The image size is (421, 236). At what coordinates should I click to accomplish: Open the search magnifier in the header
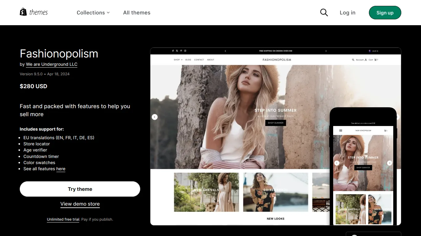tap(324, 13)
